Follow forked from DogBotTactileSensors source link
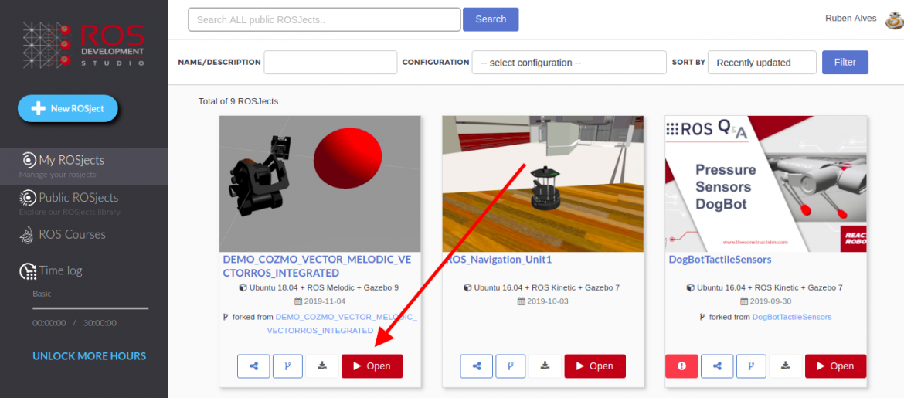The image size is (904, 398). (791, 317)
